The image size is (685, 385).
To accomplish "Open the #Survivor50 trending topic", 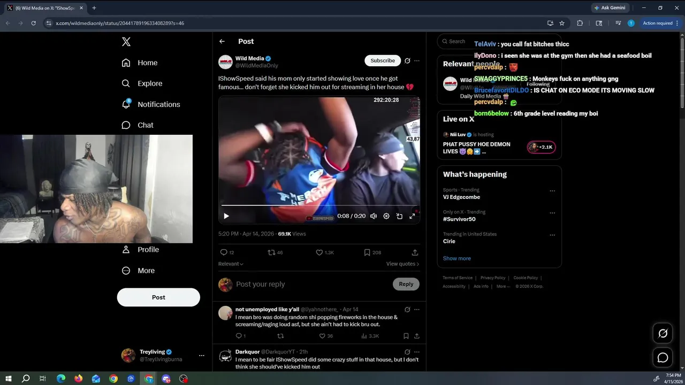I will point(459,219).
